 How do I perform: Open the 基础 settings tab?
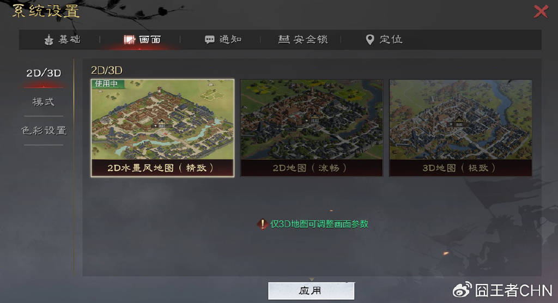[x=63, y=40]
